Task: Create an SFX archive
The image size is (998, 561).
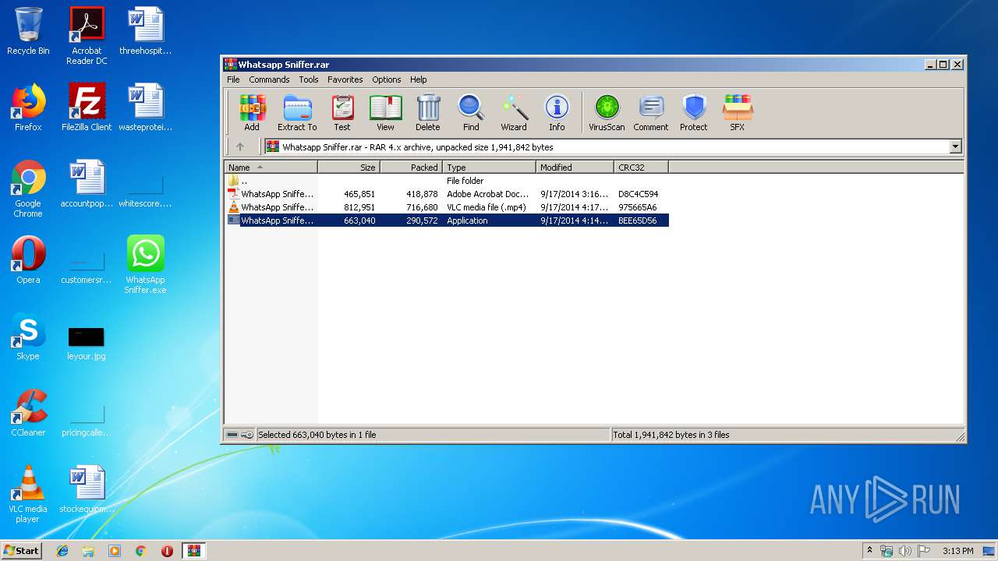Action: coord(737,113)
